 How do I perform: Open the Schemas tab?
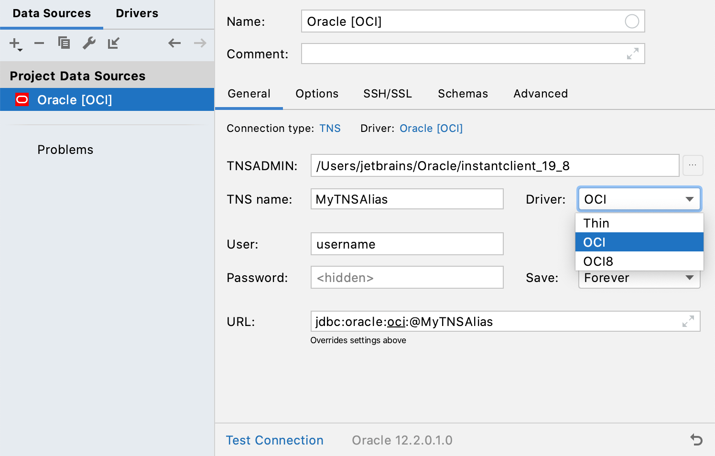tap(462, 94)
